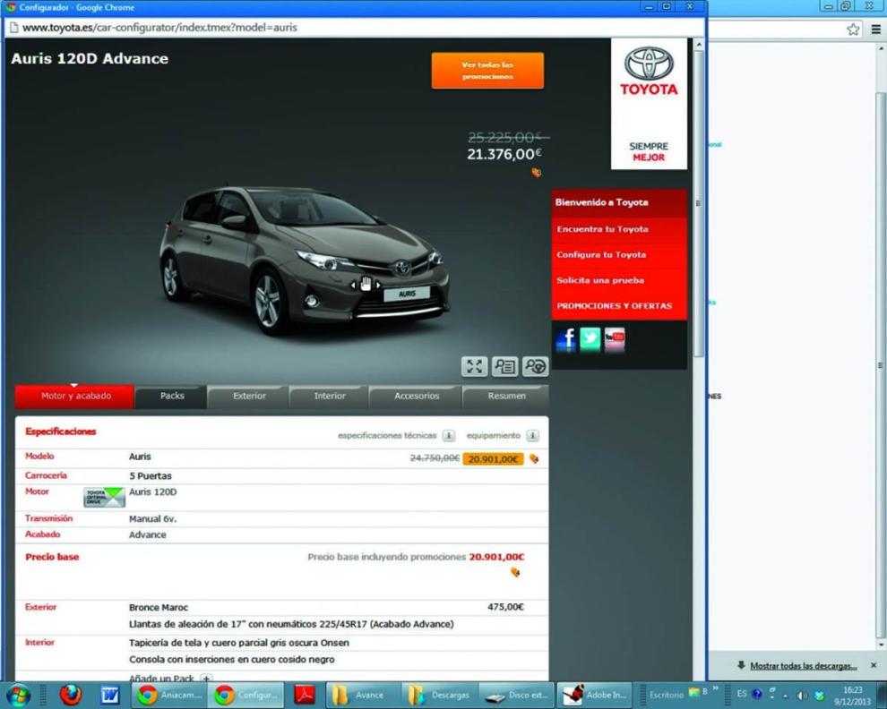Switch to the Aniacam Chrome taskbar window
Viewport: 887px width, 709px height.
[x=169, y=695]
